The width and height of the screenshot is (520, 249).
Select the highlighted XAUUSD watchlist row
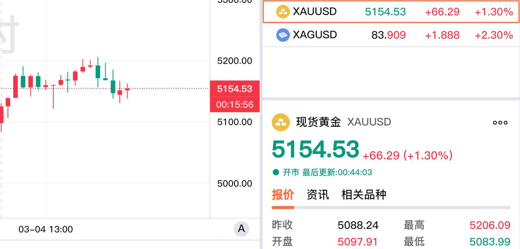click(x=391, y=12)
